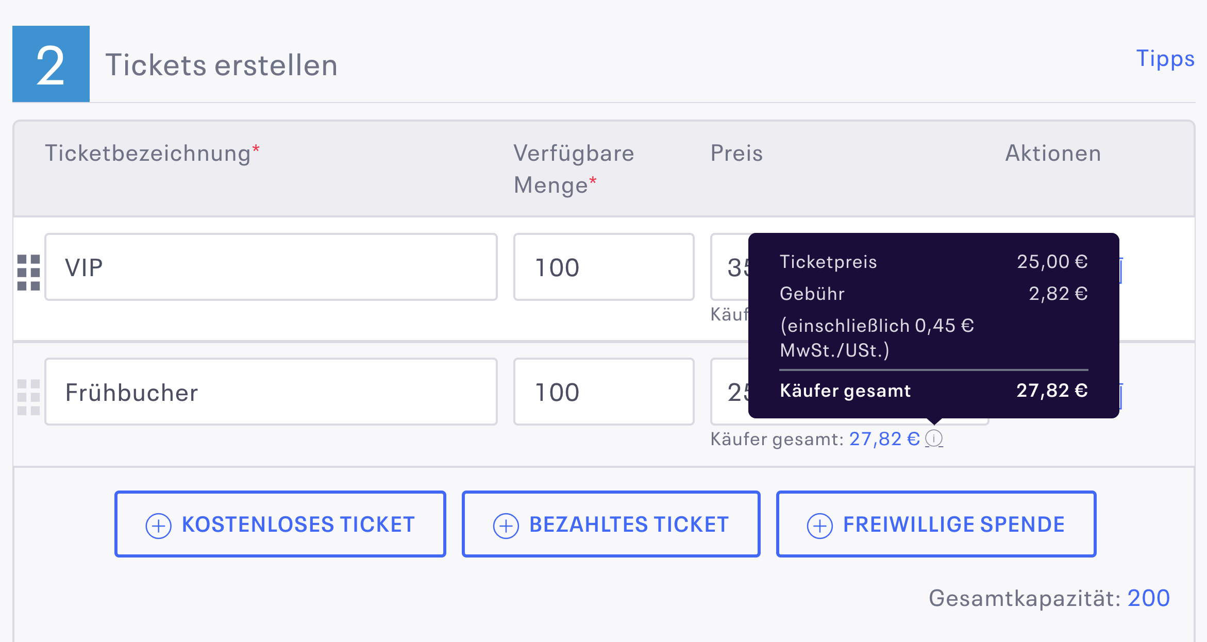Viewport: 1207px width, 642px height.
Task: Select the VIP quantity field showing 100
Action: click(x=604, y=267)
